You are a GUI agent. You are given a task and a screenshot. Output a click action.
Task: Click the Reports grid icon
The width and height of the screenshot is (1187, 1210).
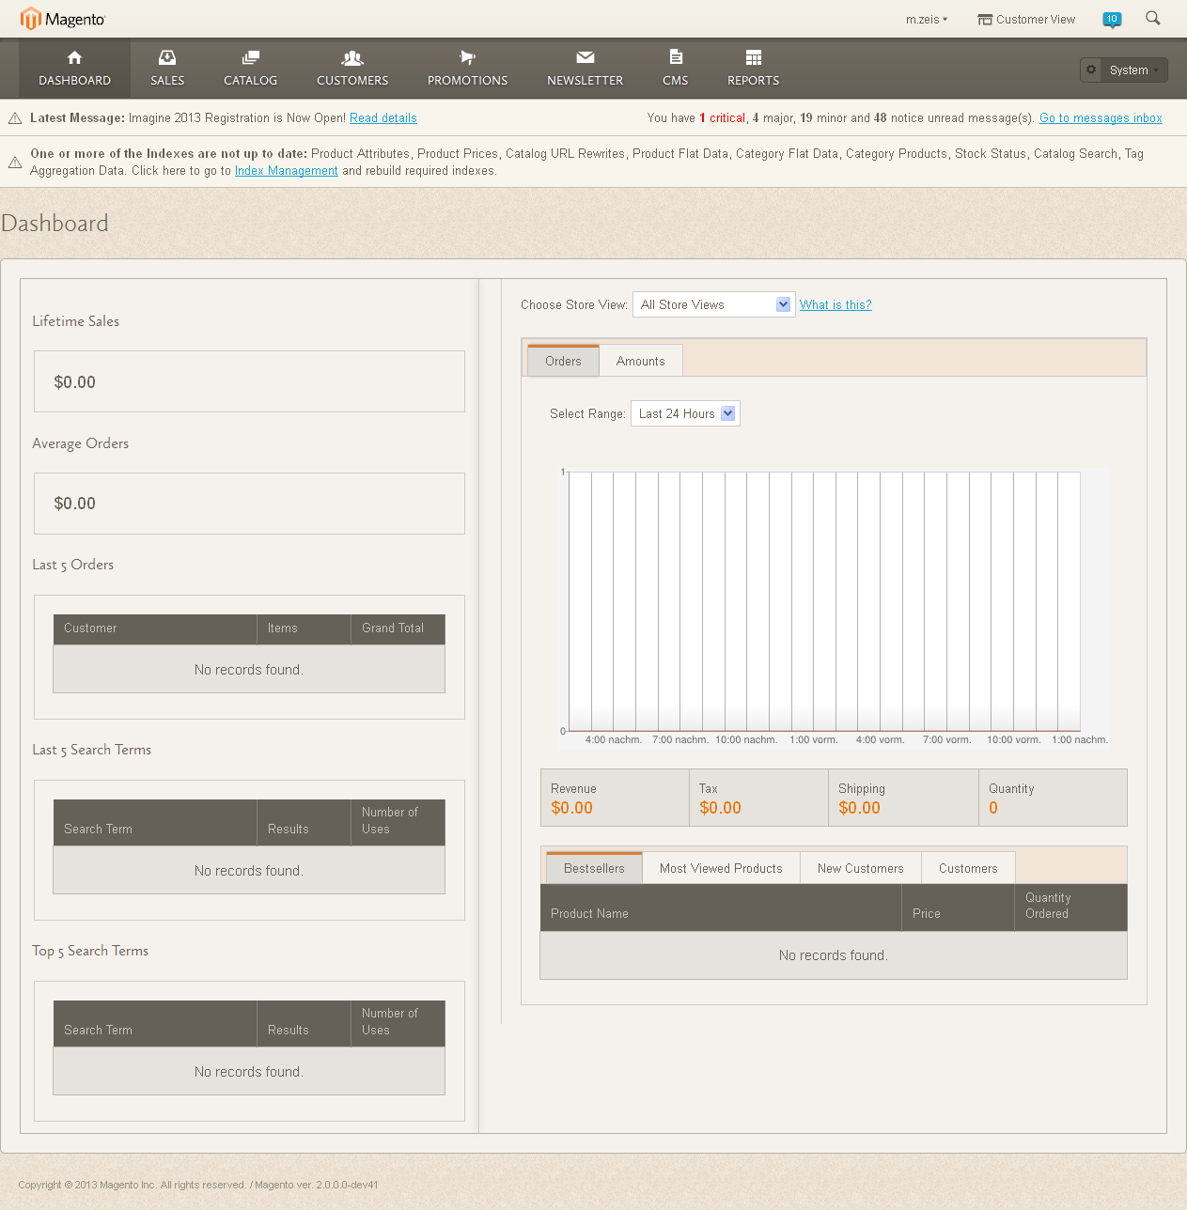754,57
